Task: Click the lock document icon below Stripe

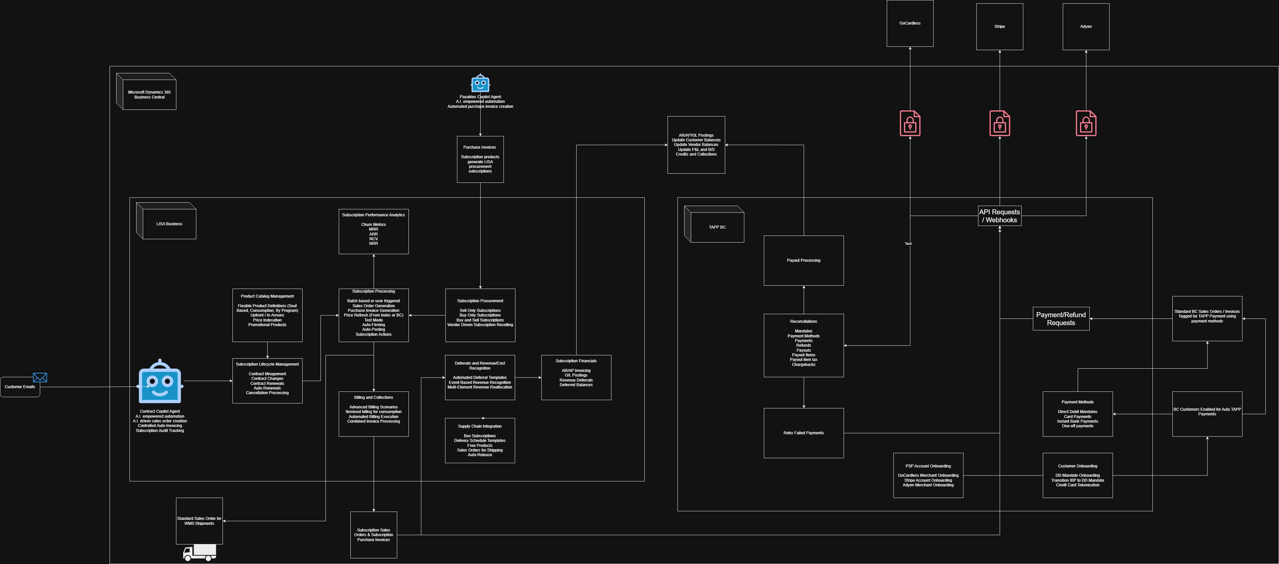Action: pos(999,123)
